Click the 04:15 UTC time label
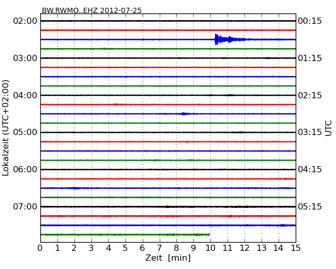336x269 pixels. pos(310,170)
